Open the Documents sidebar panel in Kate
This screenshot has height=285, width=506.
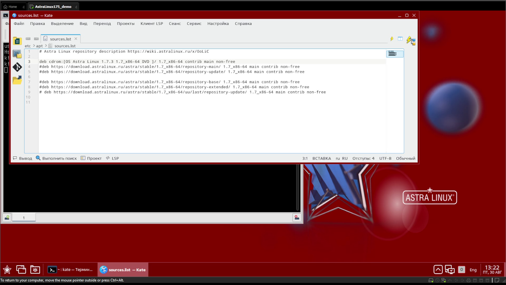point(17,41)
